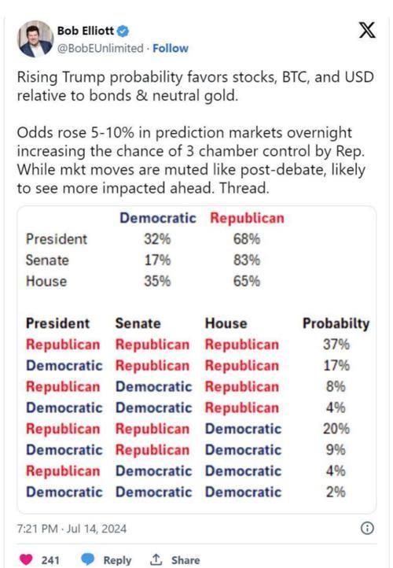Click the Democratic column header in table
393x568 pixels.
(x=158, y=218)
